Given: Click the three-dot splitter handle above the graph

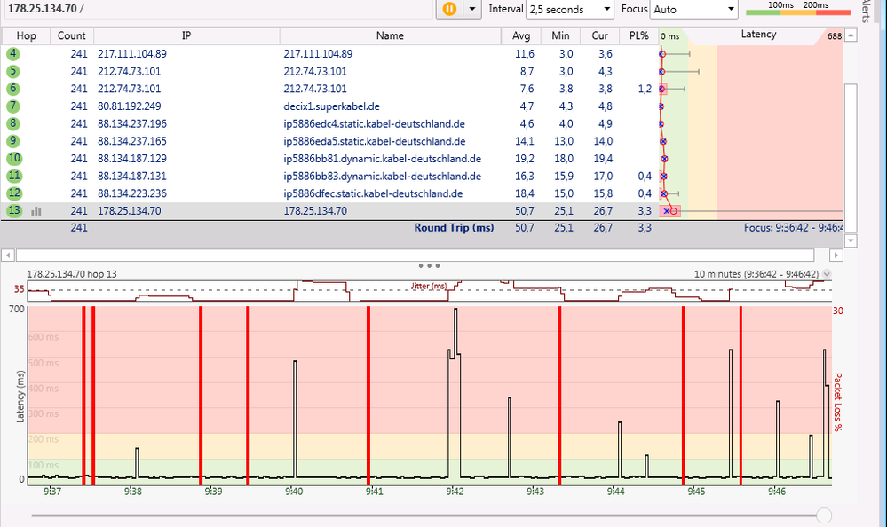Looking at the screenshot, I should coord(429,265).
